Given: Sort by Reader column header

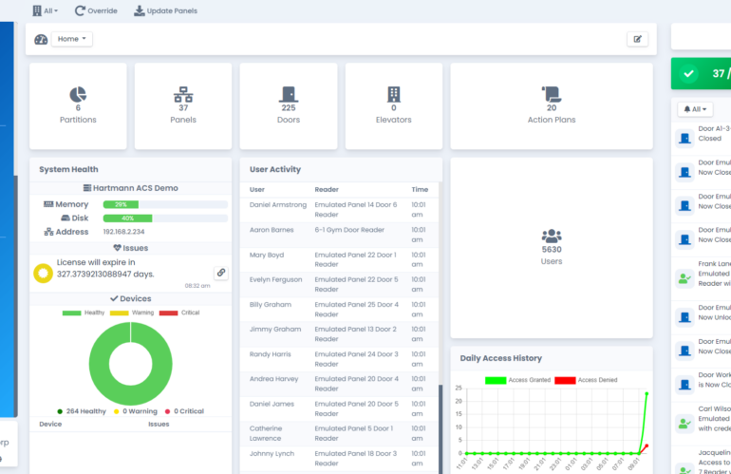Looking at the screenshot, I should click(327, 189).
